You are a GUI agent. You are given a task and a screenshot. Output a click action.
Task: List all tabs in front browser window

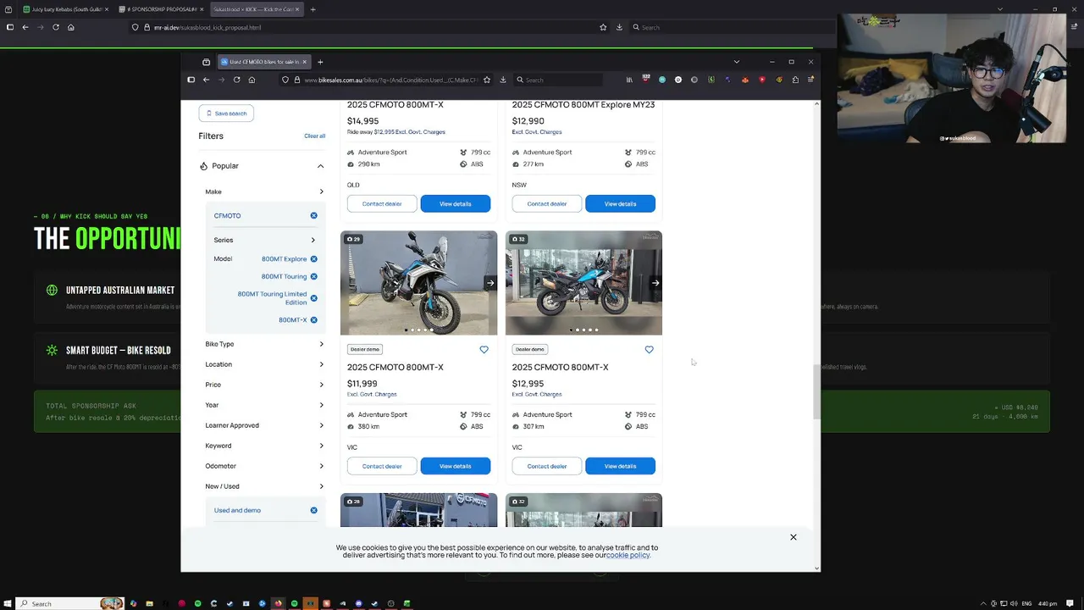(x=736, y=62)
